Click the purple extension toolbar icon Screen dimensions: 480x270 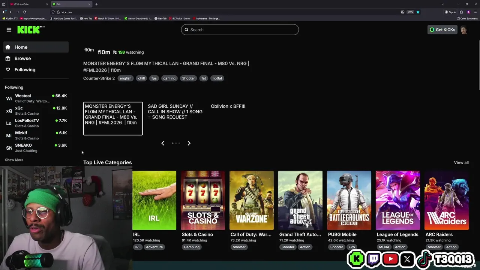click(x=468, y=12)
